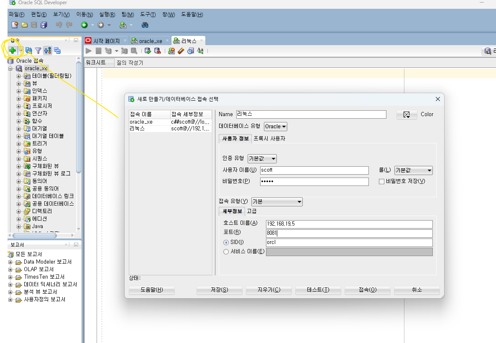
Task: Open the 데이터베이스 유형 Oracle dropdown
Action: coord(276,127)
